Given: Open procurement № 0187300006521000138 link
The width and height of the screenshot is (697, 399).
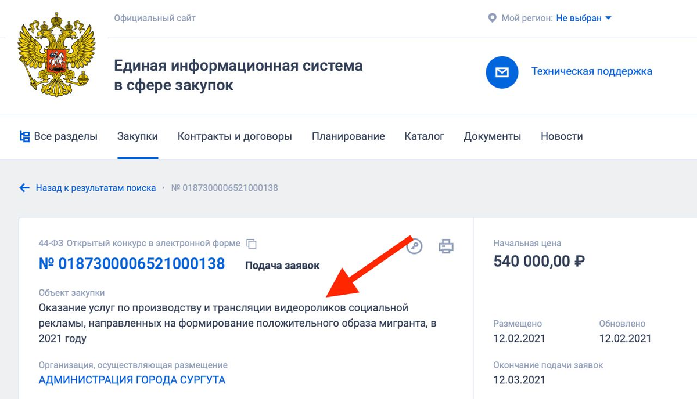Looking at the screenshot, I should click(x=132, y=263).
